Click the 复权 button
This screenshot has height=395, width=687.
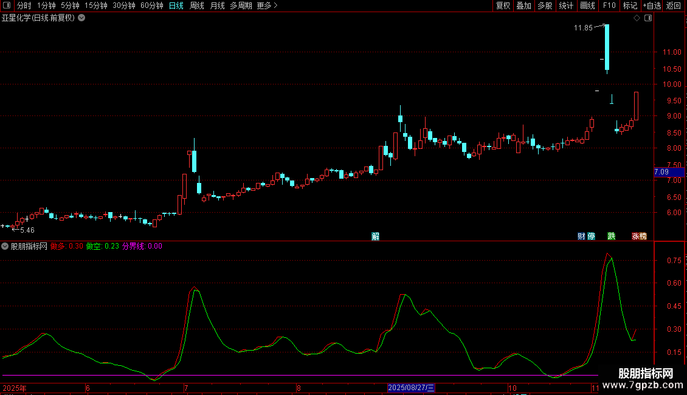coord(503,5)
